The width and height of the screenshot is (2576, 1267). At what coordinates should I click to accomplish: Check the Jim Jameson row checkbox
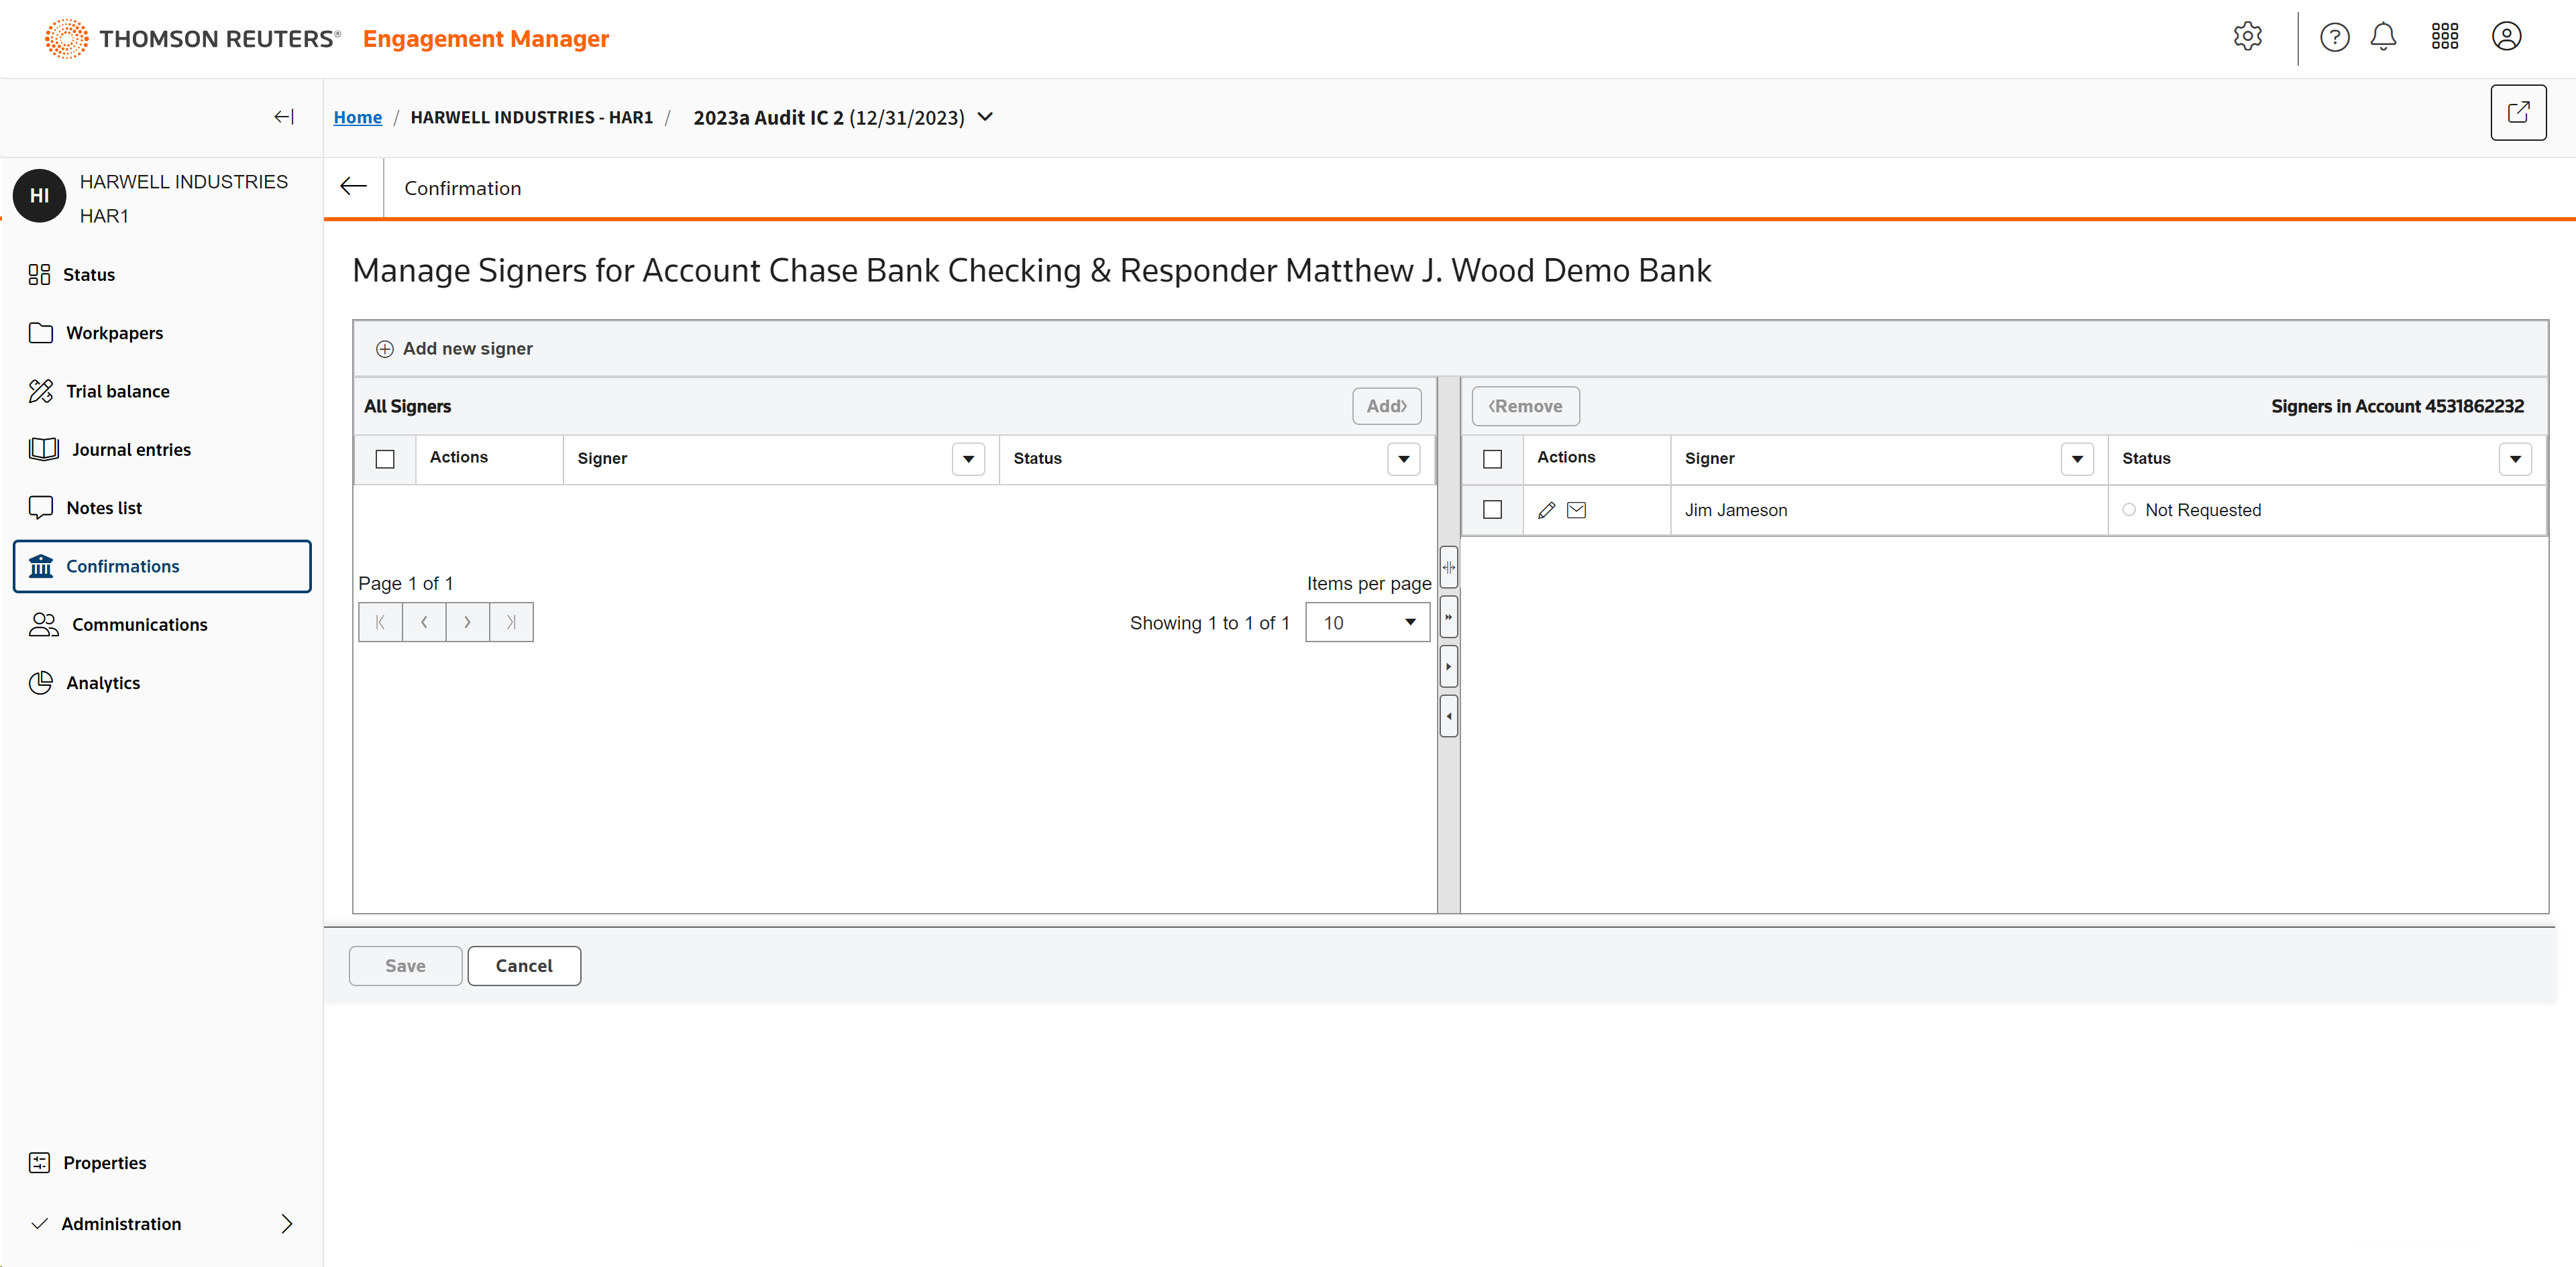coord(1492,509)
